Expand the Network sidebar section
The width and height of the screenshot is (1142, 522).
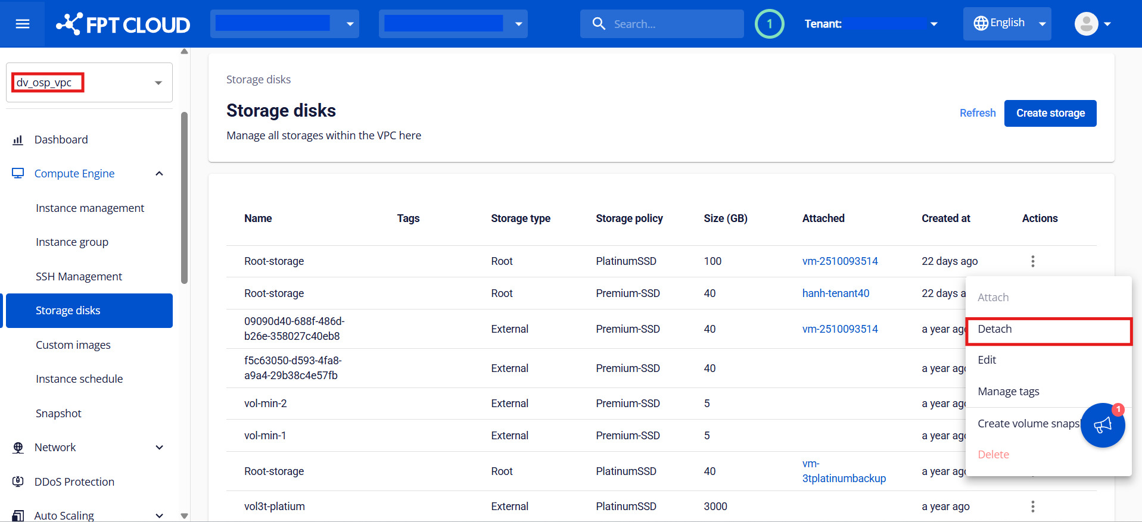click(159, 448)
